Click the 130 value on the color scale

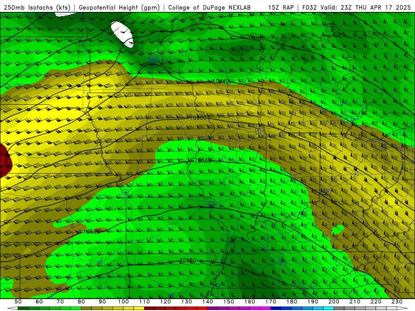(186, 302)
